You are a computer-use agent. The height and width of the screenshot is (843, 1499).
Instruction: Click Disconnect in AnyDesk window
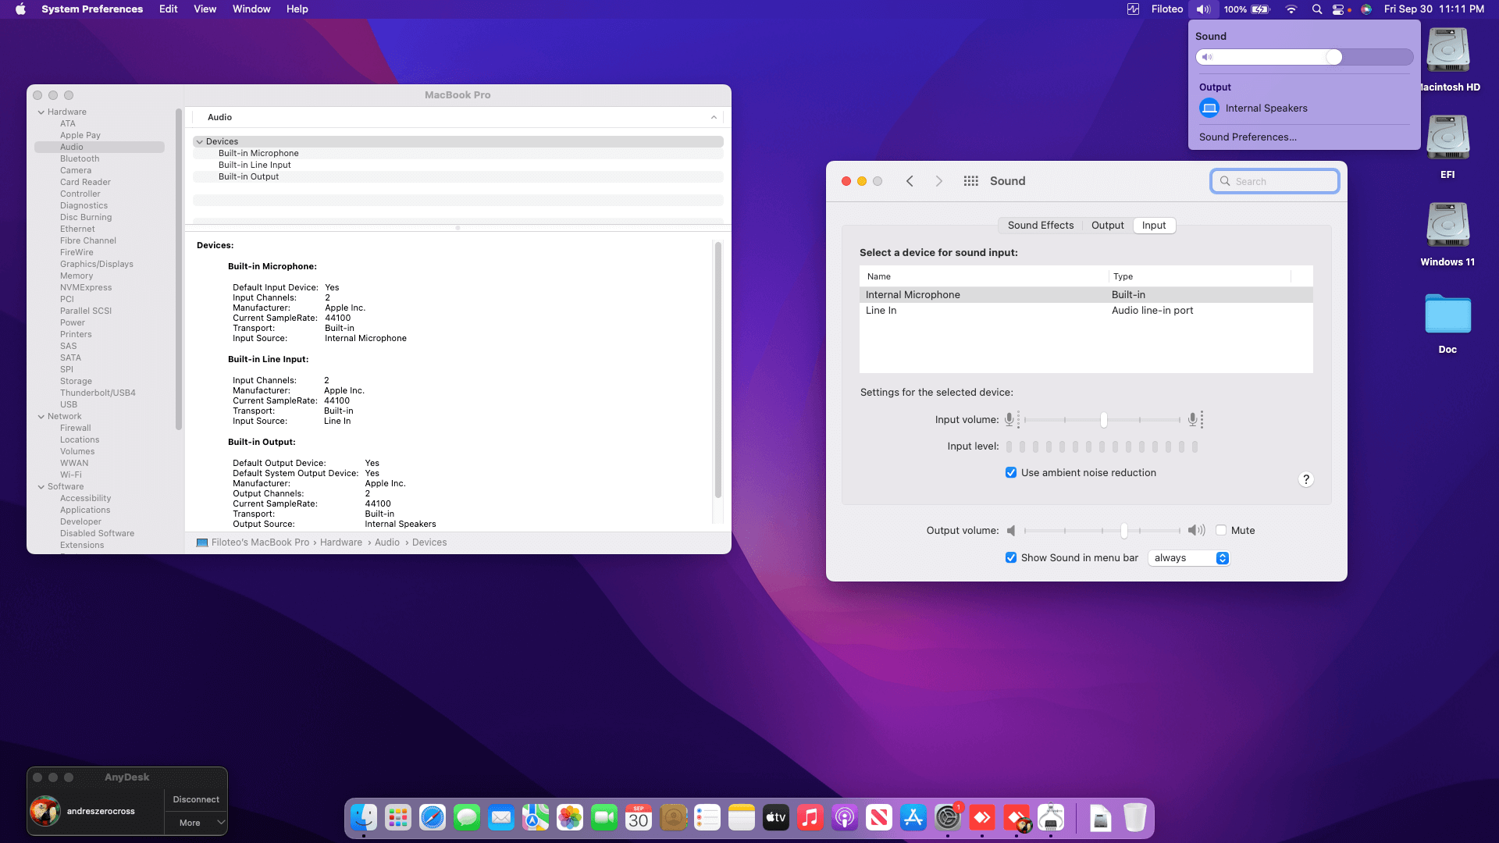(x=196, y=800)
